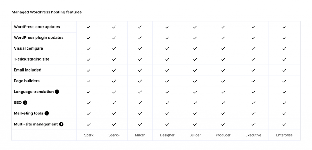Image resolution: width=312 pixels, height=150 pixels.
Task: Click Maker checkmark for SEO row
Action: tap(140, 103)
